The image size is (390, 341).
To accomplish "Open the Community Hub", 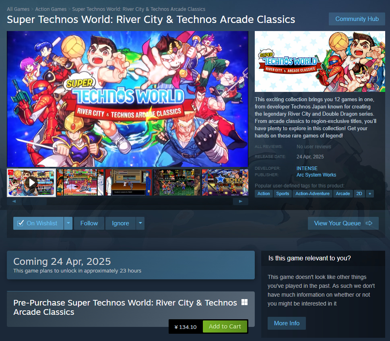I will (x=357, y=19).
